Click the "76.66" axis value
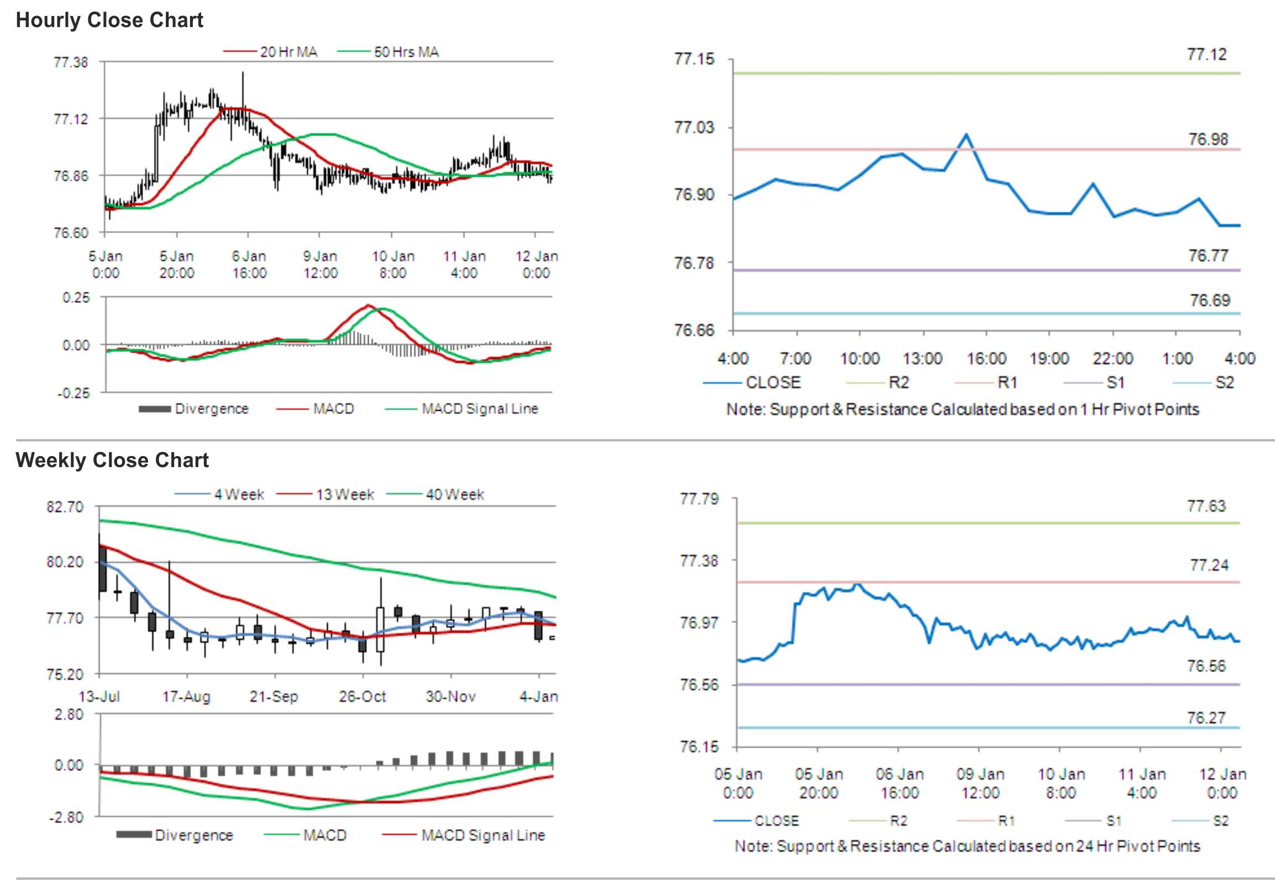 point(694,331)
